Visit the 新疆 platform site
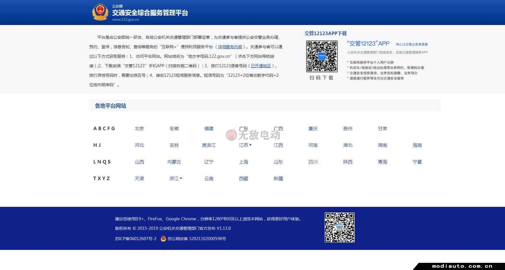Screen dimensions: 505x270 click(278, 179)
